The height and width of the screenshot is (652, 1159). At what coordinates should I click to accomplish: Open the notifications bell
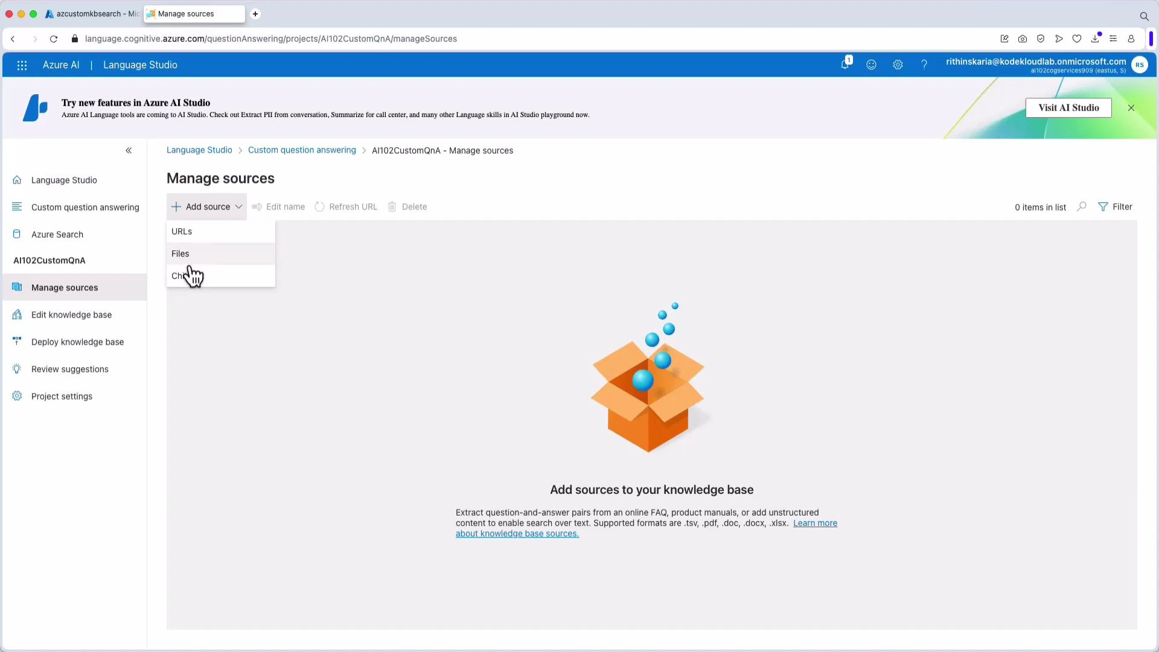845,65
